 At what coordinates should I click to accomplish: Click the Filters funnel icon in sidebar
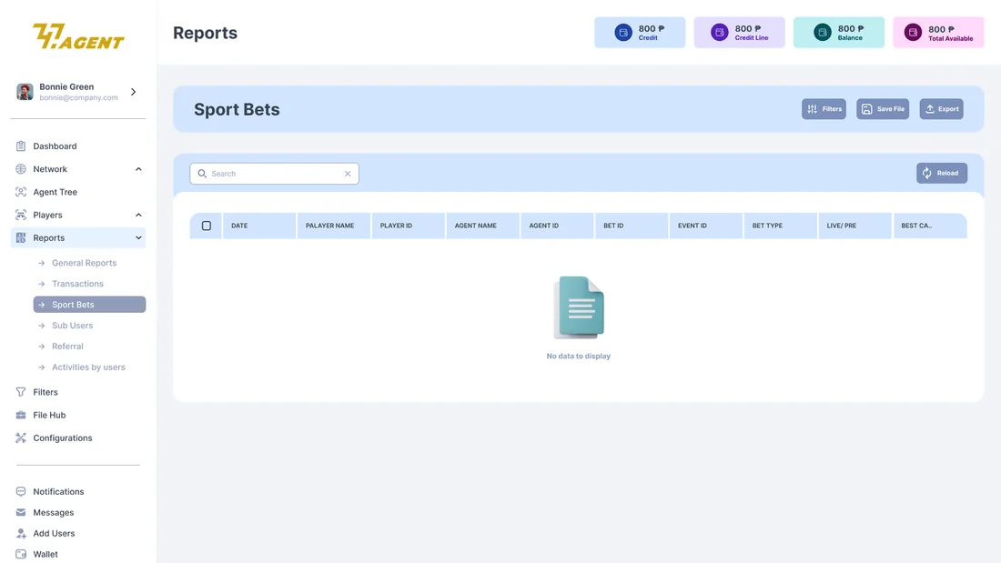21,392
